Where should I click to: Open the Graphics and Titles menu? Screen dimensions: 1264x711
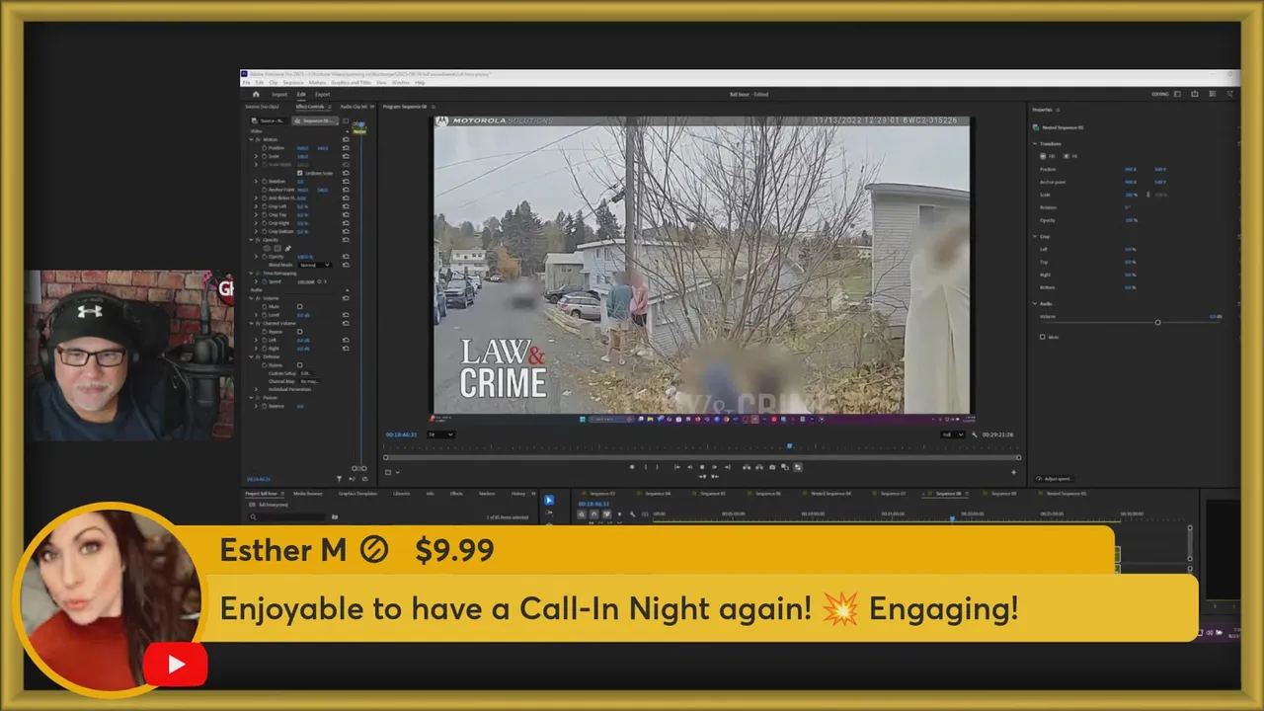pyautogui.click(x=351, y=82)
